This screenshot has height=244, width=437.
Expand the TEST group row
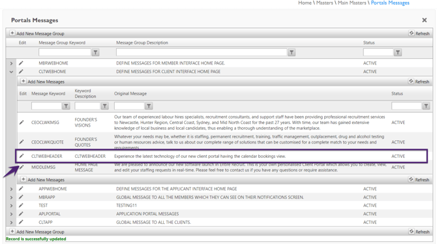(x=11, y=206)
